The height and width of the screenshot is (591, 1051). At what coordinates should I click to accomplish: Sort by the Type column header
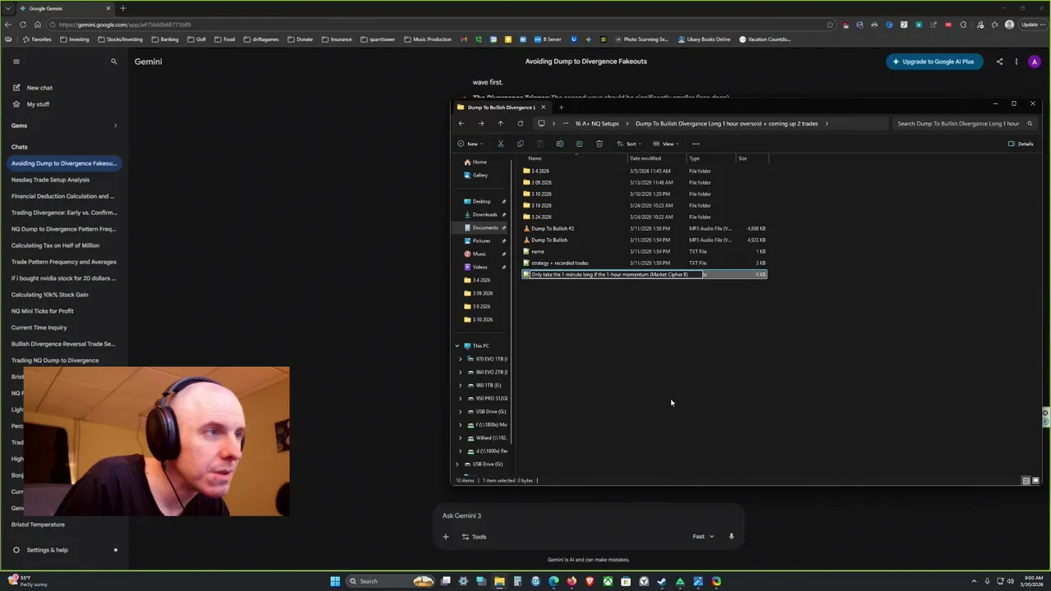pos(711,158)
